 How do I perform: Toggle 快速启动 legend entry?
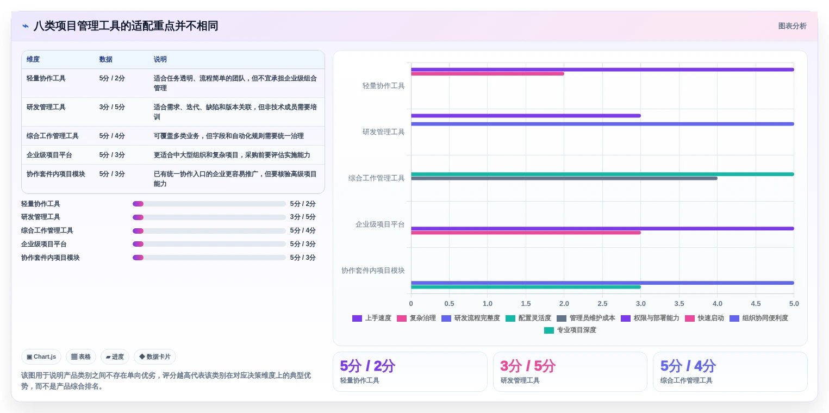coord(705,318)
